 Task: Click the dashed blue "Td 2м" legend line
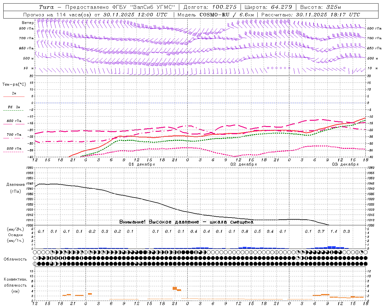pos(13,111)
